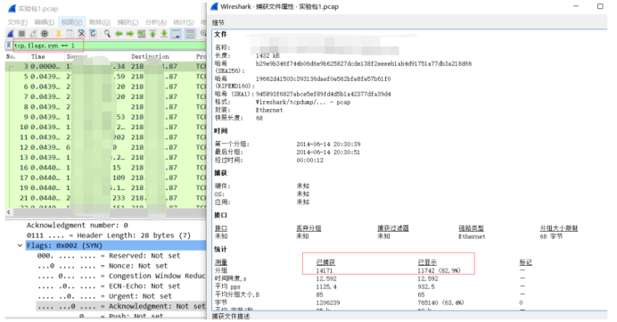Open the 文件(F) menu
The height and width of the screenshot is (322, 617).
17,22
